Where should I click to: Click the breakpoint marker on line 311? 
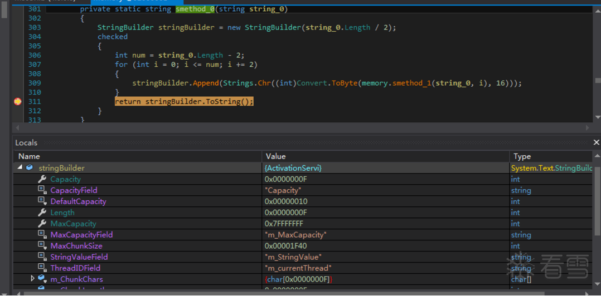(x=18, y=101)
